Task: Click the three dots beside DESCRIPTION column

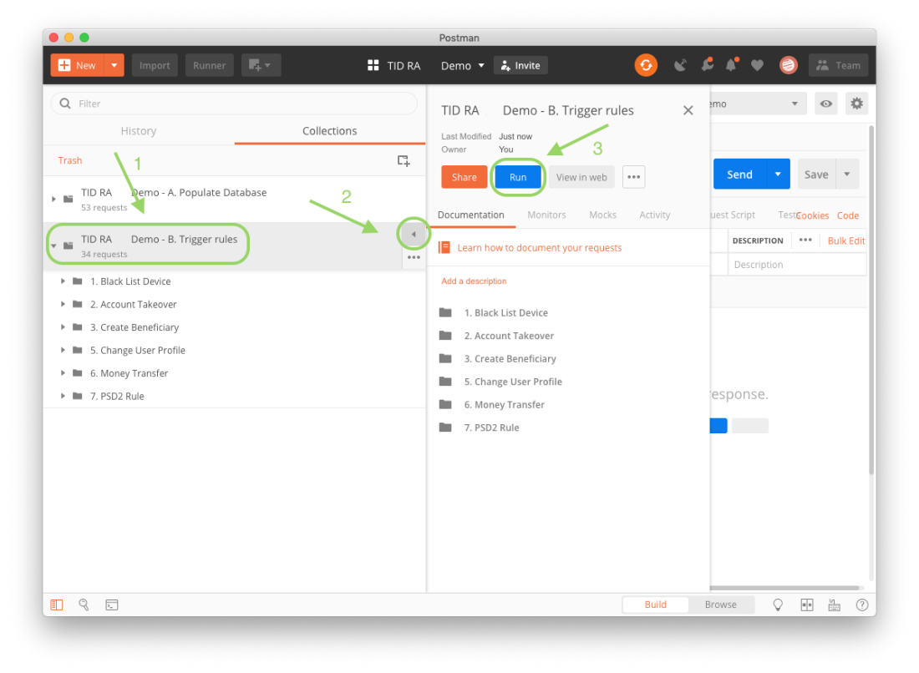Action: [x=805, y=240]
